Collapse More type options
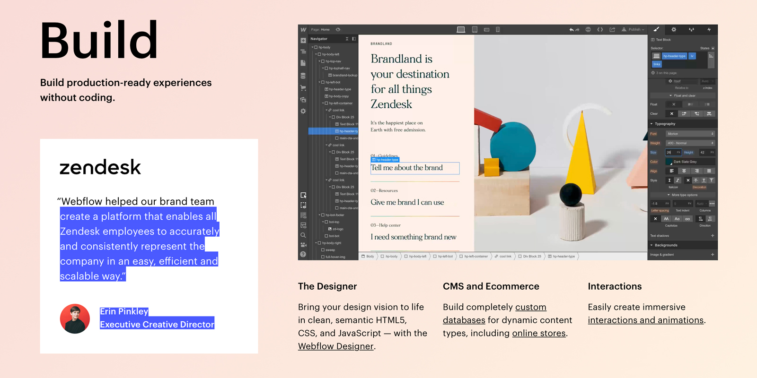 tap(682, 195)
